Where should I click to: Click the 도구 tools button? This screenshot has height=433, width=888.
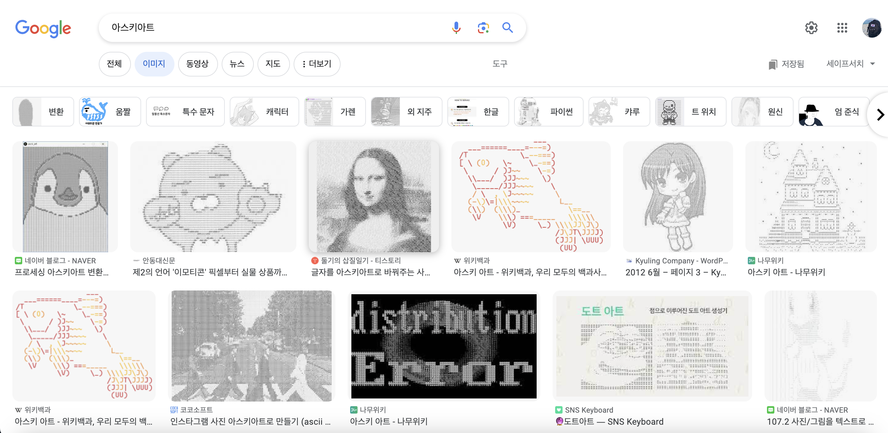point(500,64)
